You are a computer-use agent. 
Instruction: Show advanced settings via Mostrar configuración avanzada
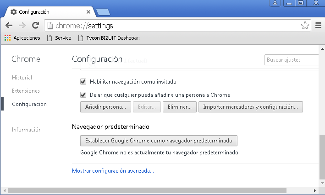(x=113, y=171)
